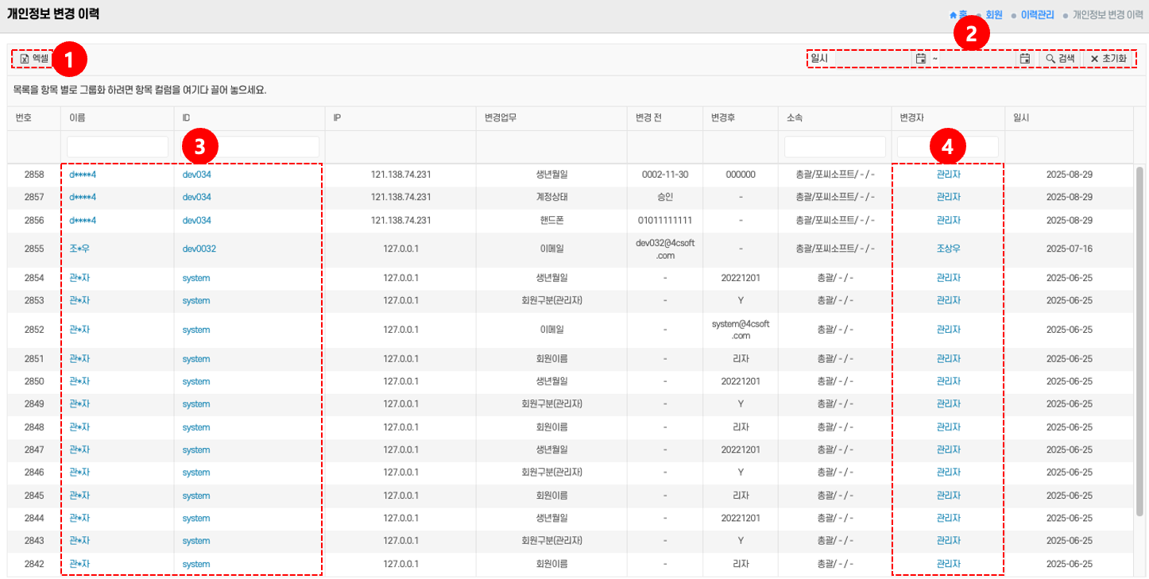Open the dev0032 ID link

pyautogui.click(x=199, y=249)
